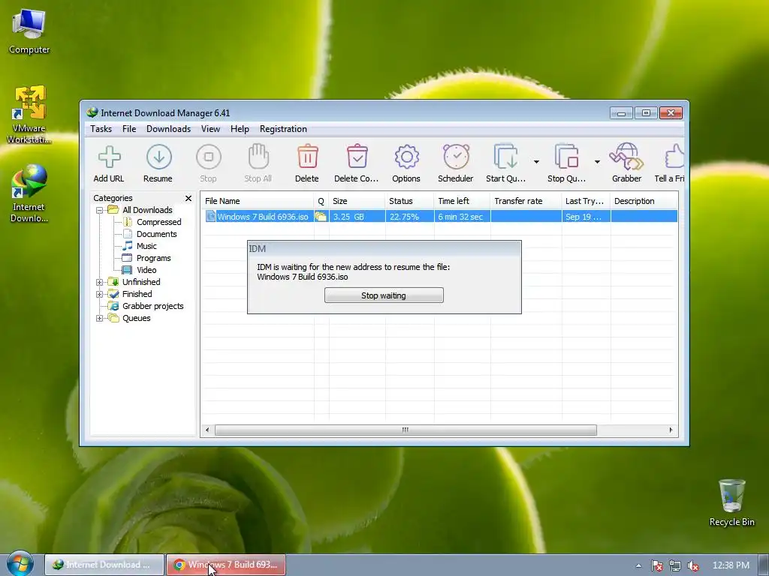Open the Grabber tool icon

tap(626, 157)
